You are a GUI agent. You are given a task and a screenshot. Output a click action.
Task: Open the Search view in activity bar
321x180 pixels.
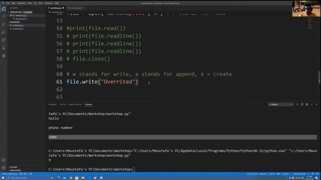[4, 16]
